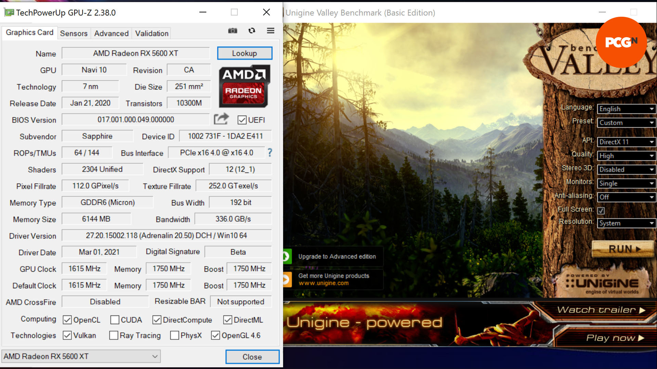
Task: Click the GPU-Z refresh icon
Action: coord(252,31)
